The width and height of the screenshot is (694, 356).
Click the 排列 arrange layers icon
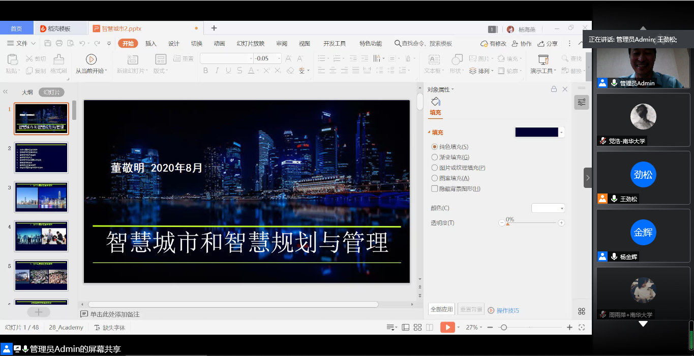(473, 71)
